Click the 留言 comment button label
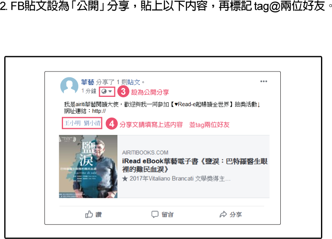332x239 pixels. (168, 215)
